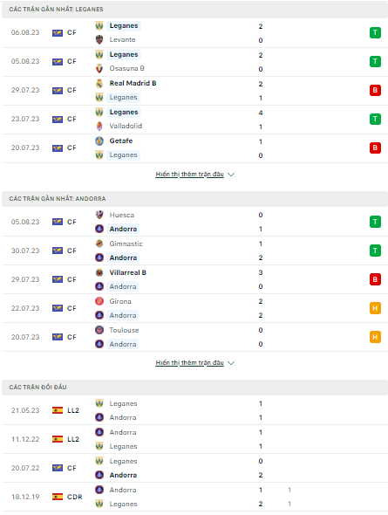
Task: Click the Levante club crest icon
Action: pos(99,40)
